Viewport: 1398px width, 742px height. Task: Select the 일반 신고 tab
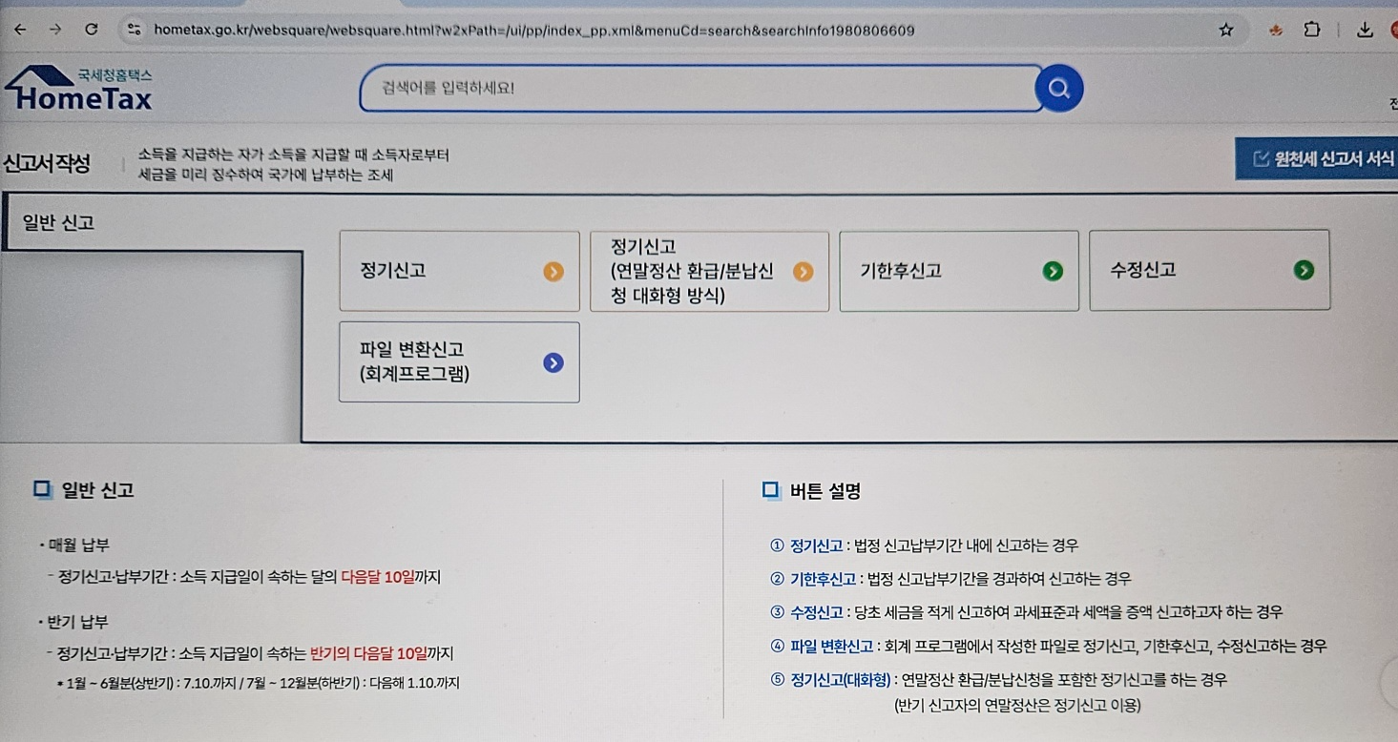57,221
